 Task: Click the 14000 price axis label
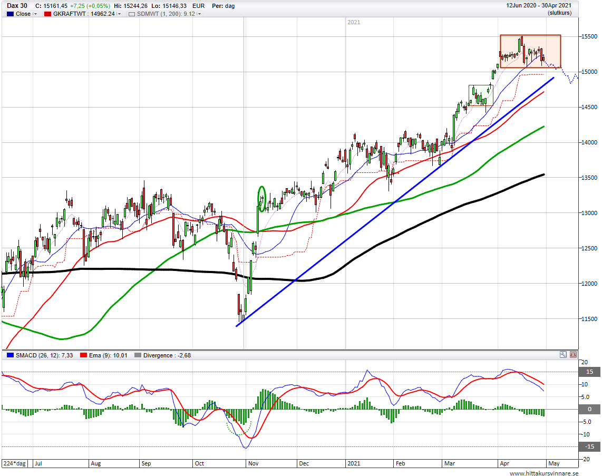[x=590, y=142]
